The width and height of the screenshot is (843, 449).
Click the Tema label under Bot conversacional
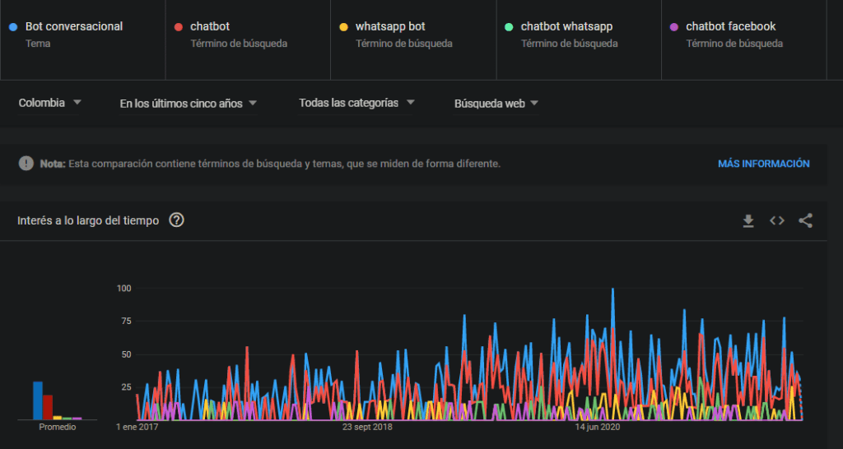pos(38,44)
